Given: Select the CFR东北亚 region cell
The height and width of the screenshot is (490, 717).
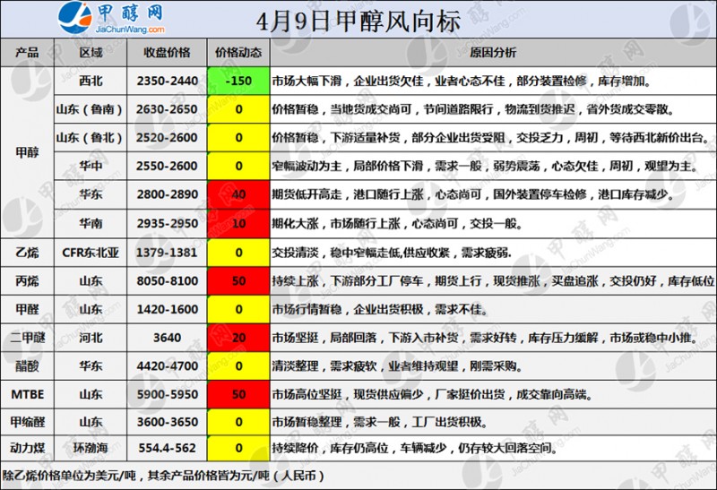Looking at the screenshot, I should click(91, 253).
